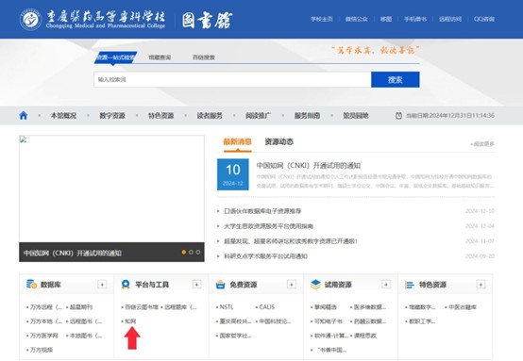523x361 pixels.
Task: Click the 数据库 section database icon
Action: coord(32,284)
